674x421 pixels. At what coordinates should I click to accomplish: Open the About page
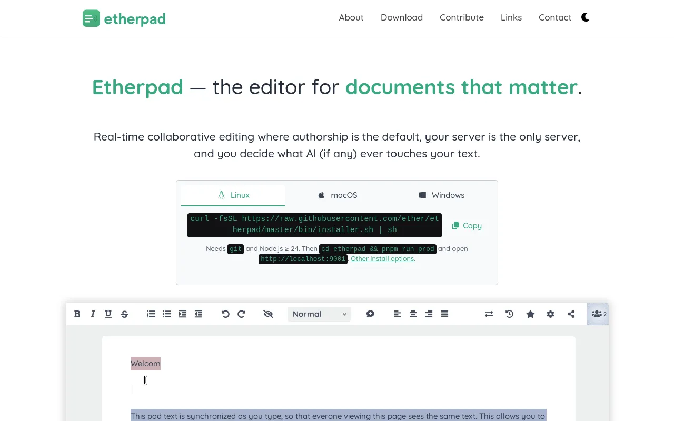[x=351, y=17]
